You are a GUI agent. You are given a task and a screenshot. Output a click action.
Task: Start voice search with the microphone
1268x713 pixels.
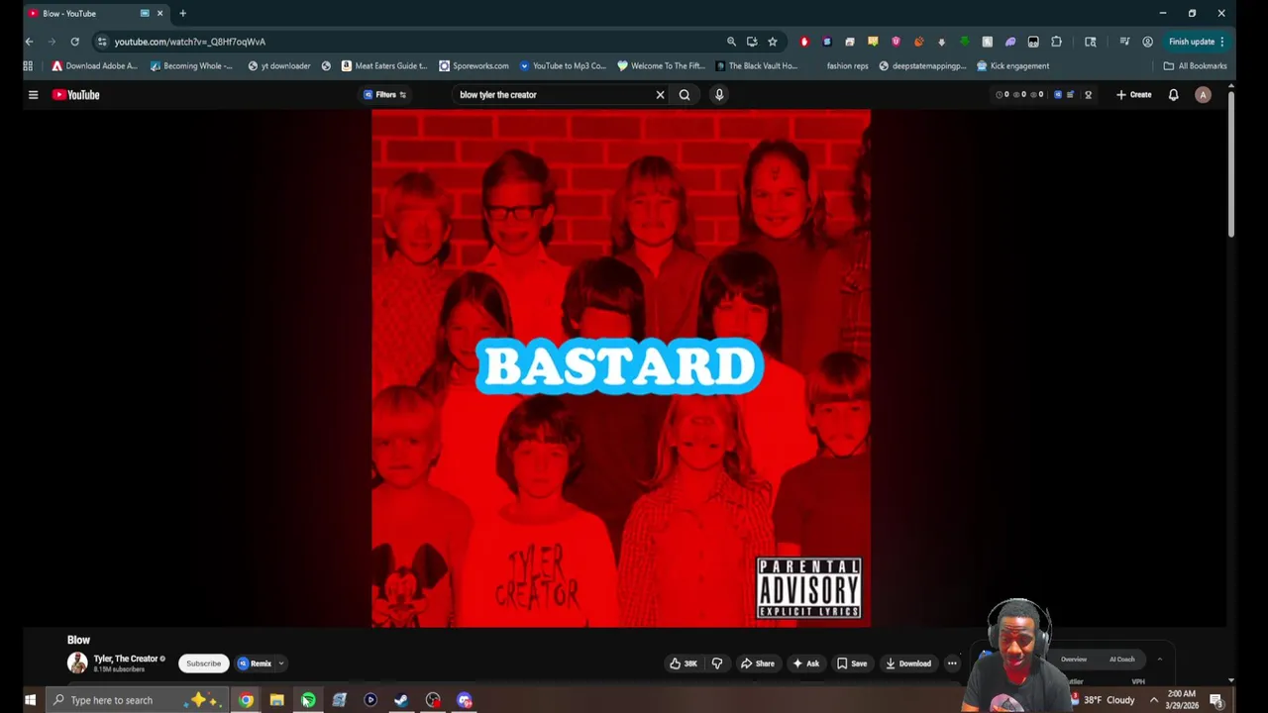coord(719,95)
